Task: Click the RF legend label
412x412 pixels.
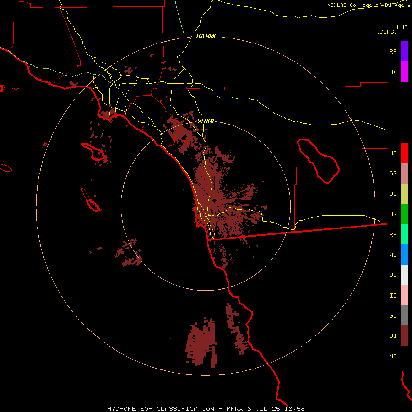Action: 393,51
